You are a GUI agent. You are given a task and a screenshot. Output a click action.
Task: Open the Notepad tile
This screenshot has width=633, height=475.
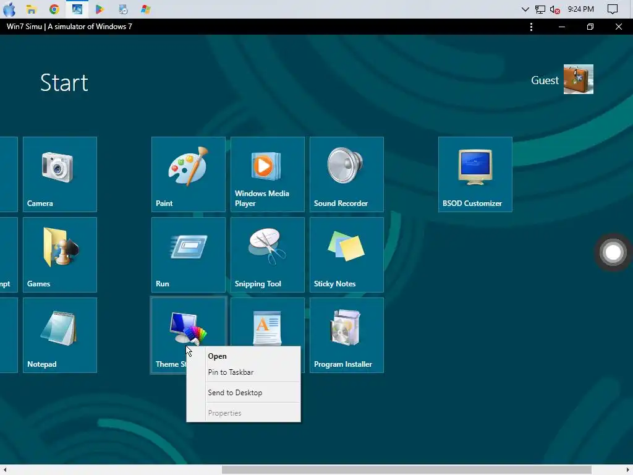[60, 335]
